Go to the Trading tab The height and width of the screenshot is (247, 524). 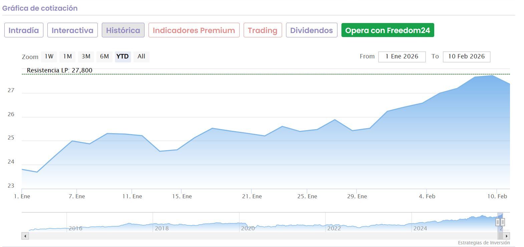263,30
